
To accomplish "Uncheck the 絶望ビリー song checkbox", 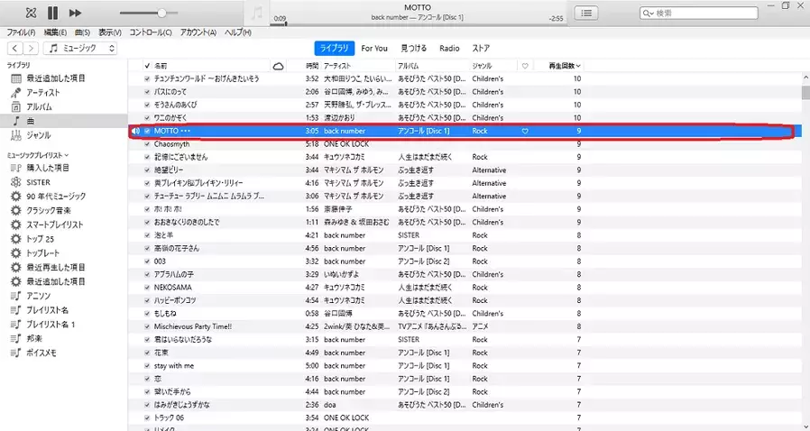I will [x=147, y=170].
